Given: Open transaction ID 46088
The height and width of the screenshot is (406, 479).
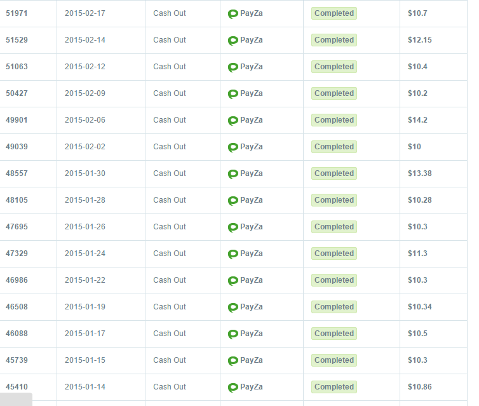Looking at the screenshot, I should pos(17,334).
